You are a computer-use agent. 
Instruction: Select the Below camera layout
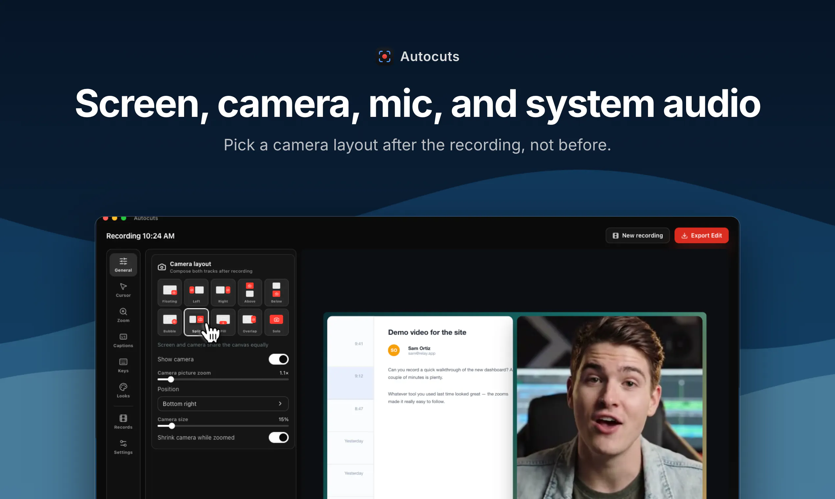tap(276, 292)
